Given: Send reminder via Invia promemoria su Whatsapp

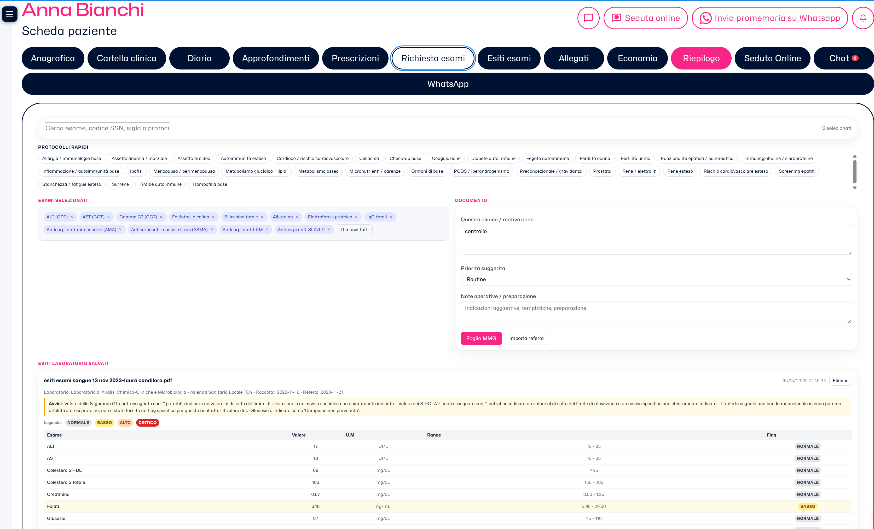Looking at the screenshot, I should (770, 18).
